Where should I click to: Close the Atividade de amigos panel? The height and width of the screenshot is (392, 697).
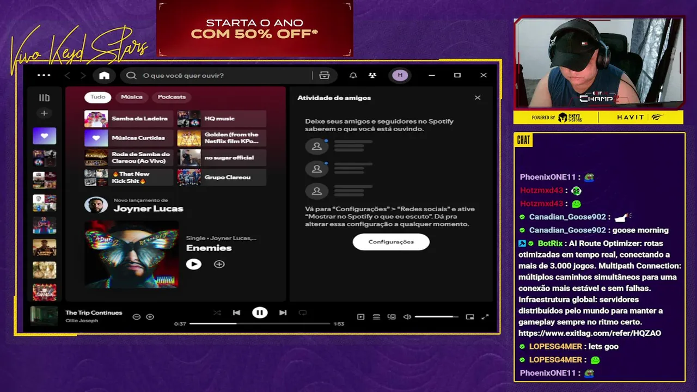pos(478,97)
